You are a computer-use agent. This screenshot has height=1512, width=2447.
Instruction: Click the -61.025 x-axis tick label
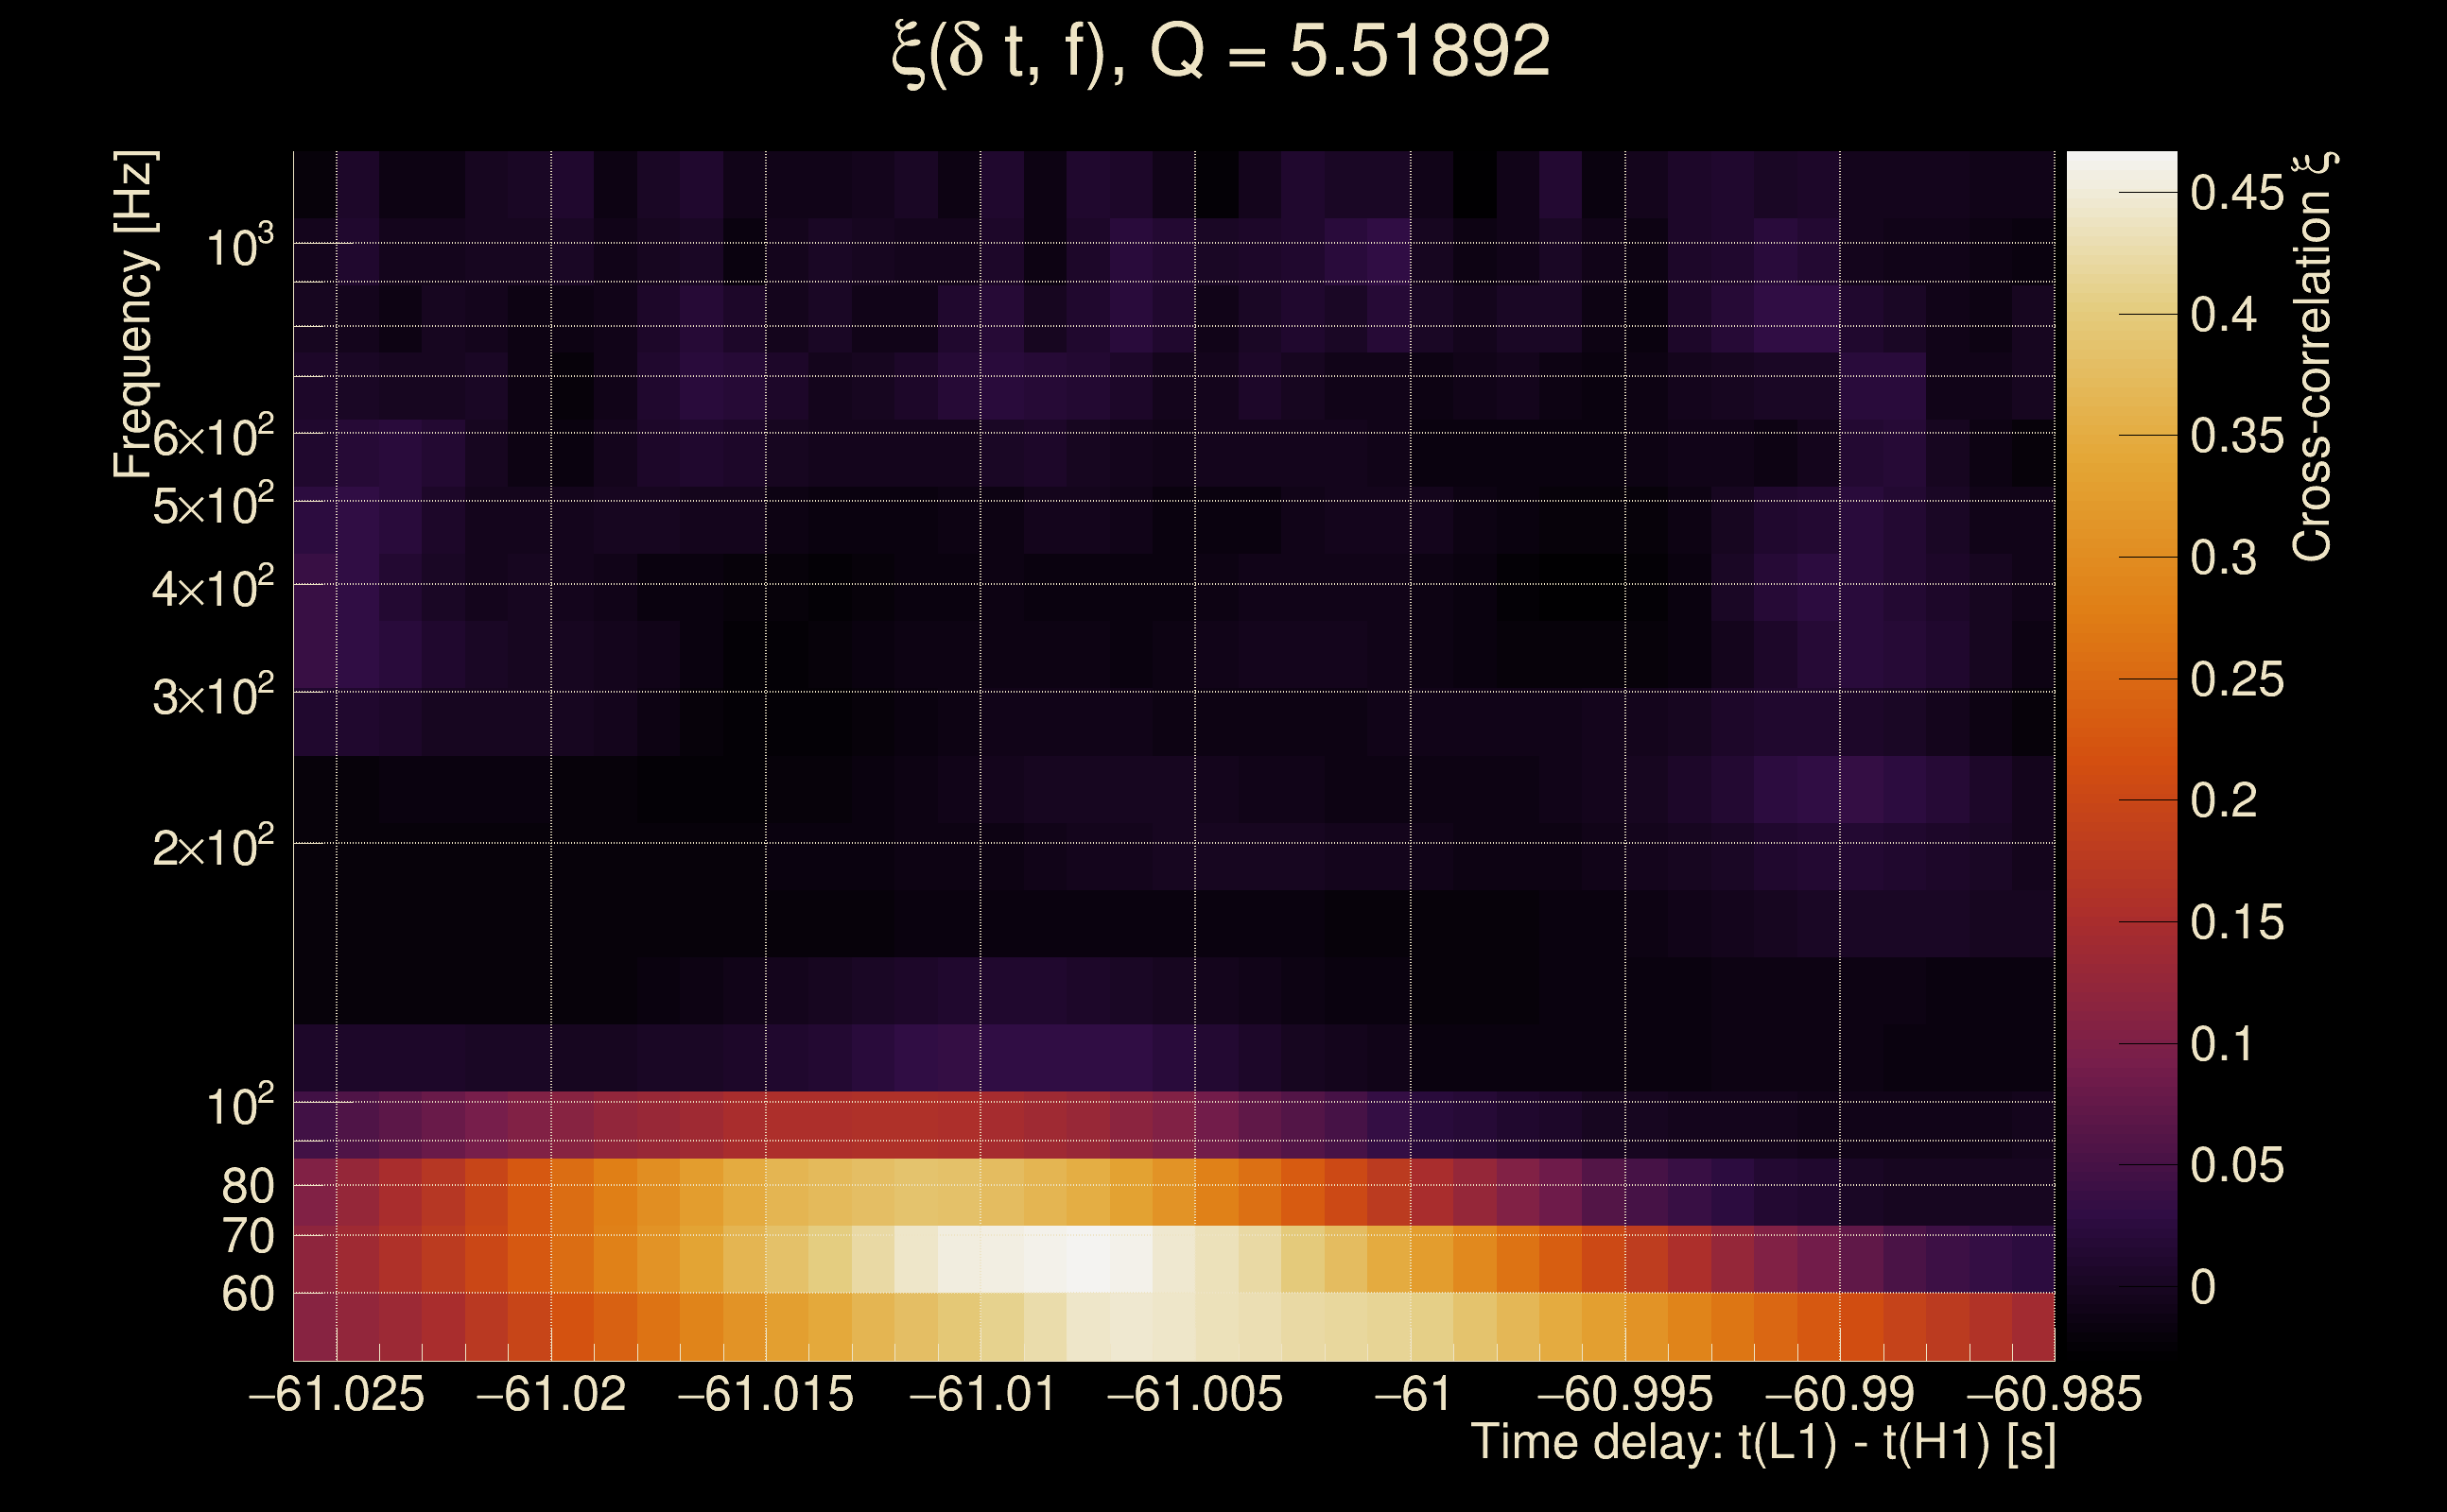(x=337, y=1394)
